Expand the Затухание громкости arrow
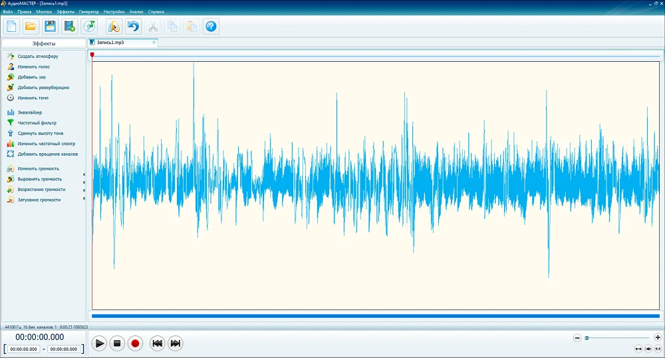The width and height of the screenshot is (665, 358). pos(84,200)
